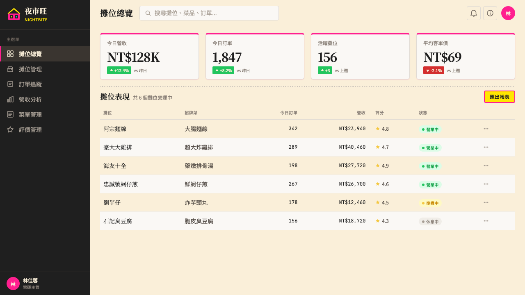Open 攤位管理 menu item
525x295 pixels.
pyautogui.click(x=45, y=69)
